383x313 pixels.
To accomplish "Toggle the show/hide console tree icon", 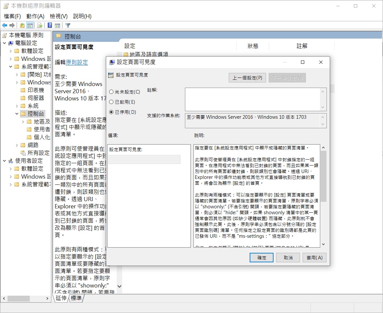I will click(30, 25).
